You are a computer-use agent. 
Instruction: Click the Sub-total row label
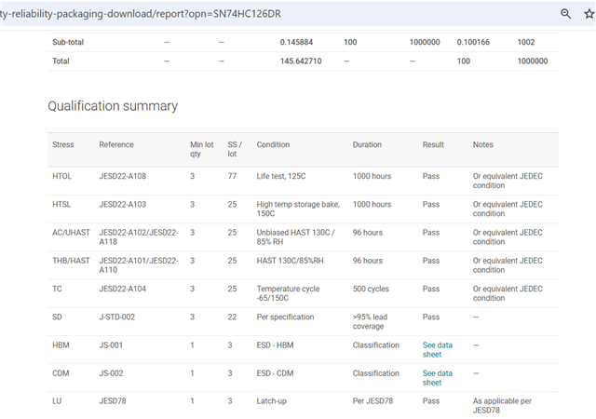coord(68,42)
